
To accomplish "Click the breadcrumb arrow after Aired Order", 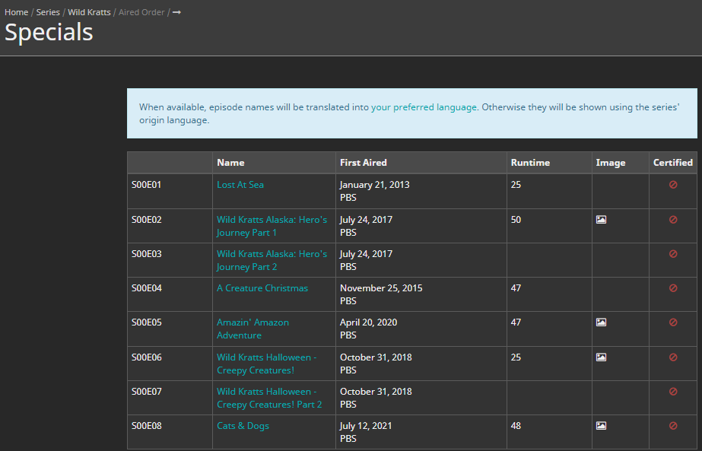I will [176, 12].
